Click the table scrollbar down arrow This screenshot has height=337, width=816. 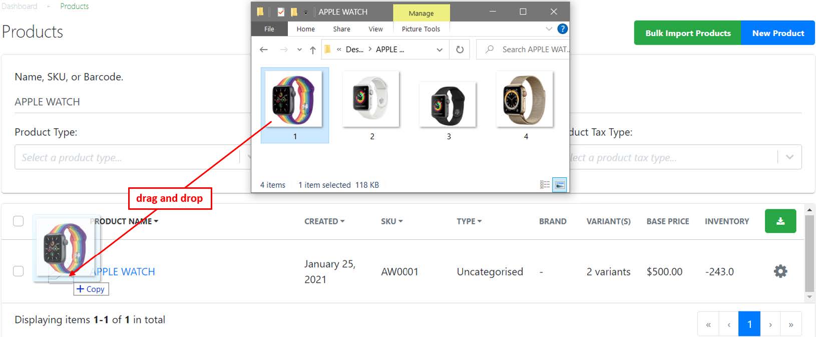pos(809,297)
